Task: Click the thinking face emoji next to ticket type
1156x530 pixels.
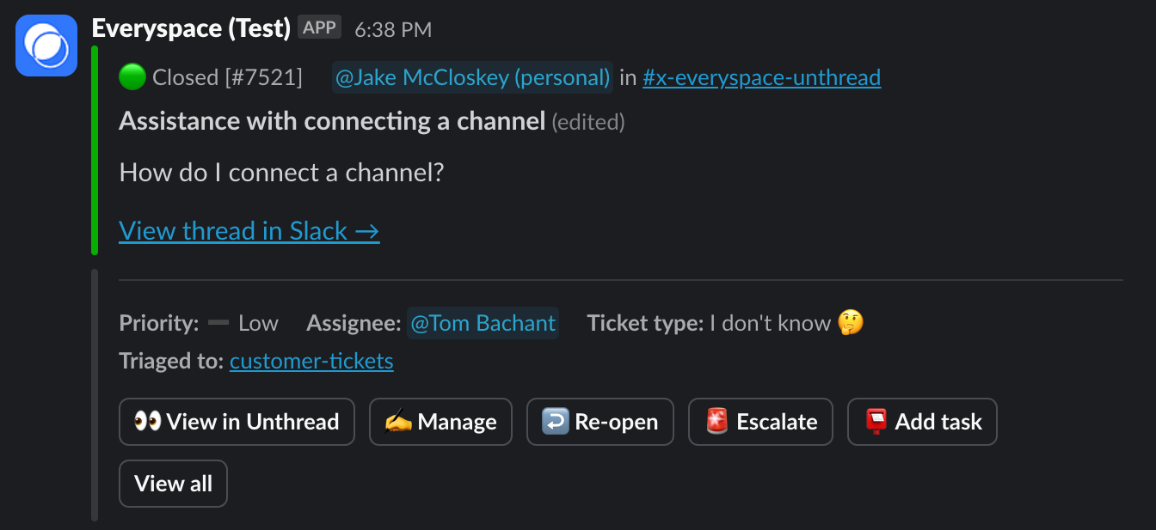Action: 850,323
